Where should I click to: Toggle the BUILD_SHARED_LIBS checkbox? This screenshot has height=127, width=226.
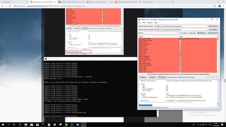click(x=180, y=65)
